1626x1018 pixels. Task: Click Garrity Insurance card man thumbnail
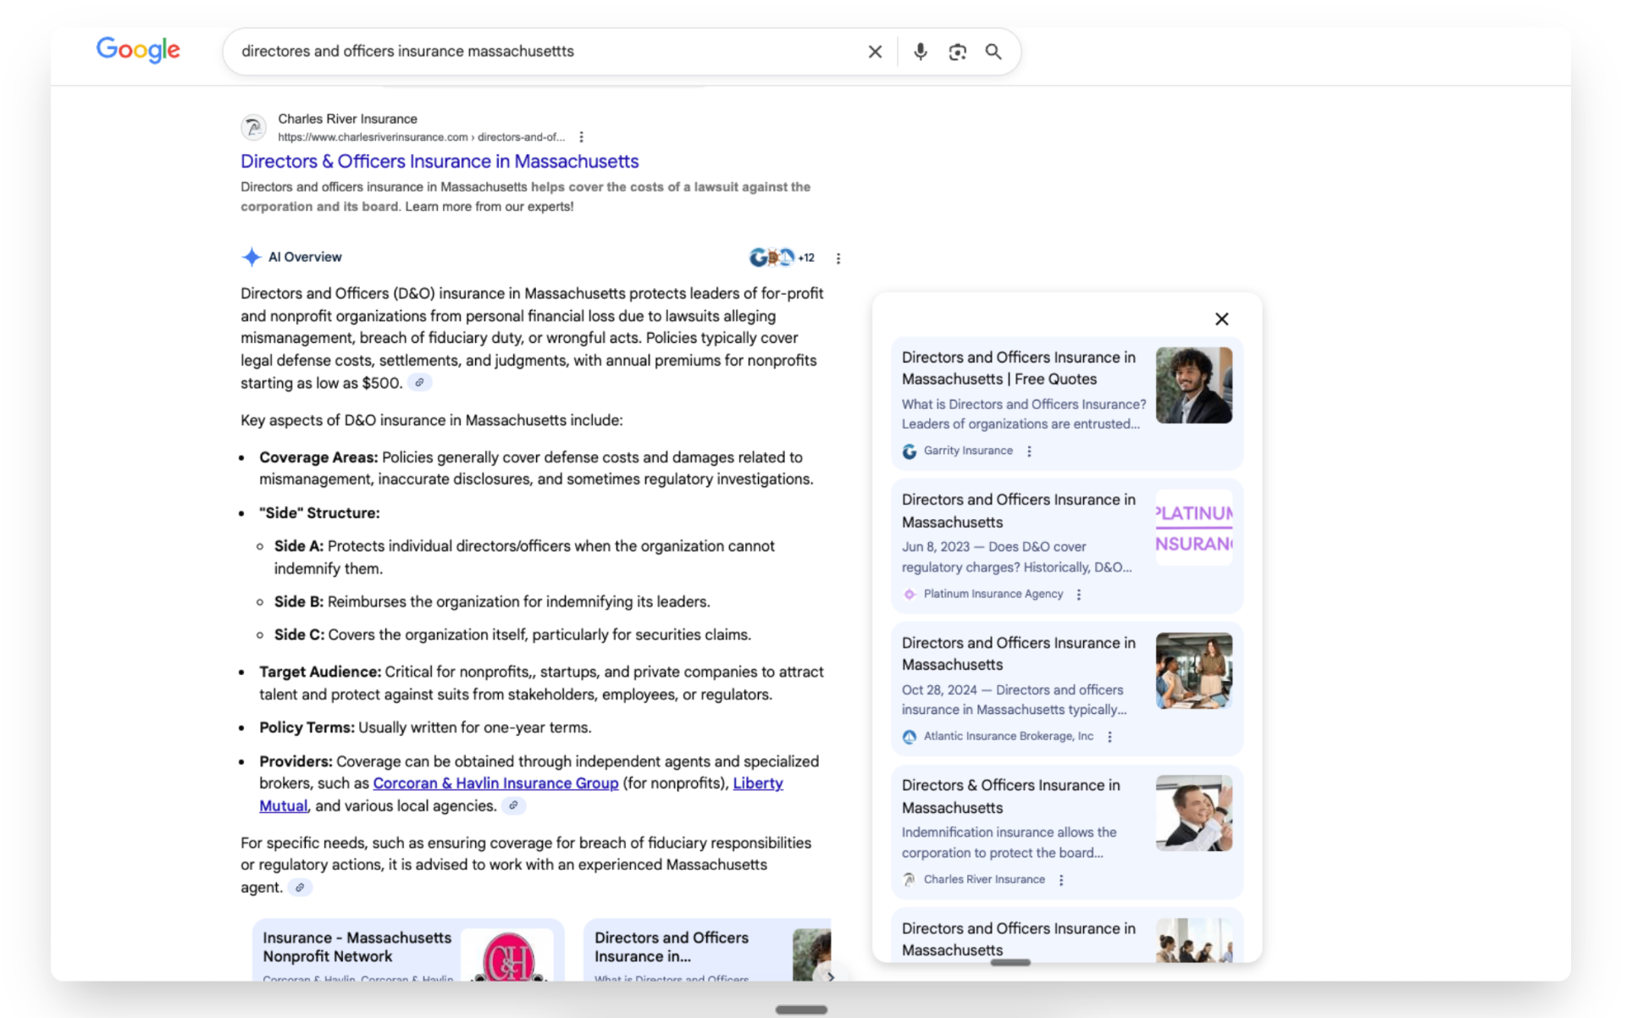pyautogui.click(x=1193, y=385)
